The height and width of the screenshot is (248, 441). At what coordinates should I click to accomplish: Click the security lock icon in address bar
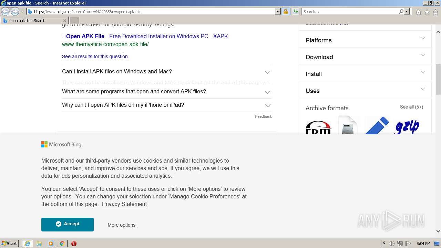coord(286,11)
